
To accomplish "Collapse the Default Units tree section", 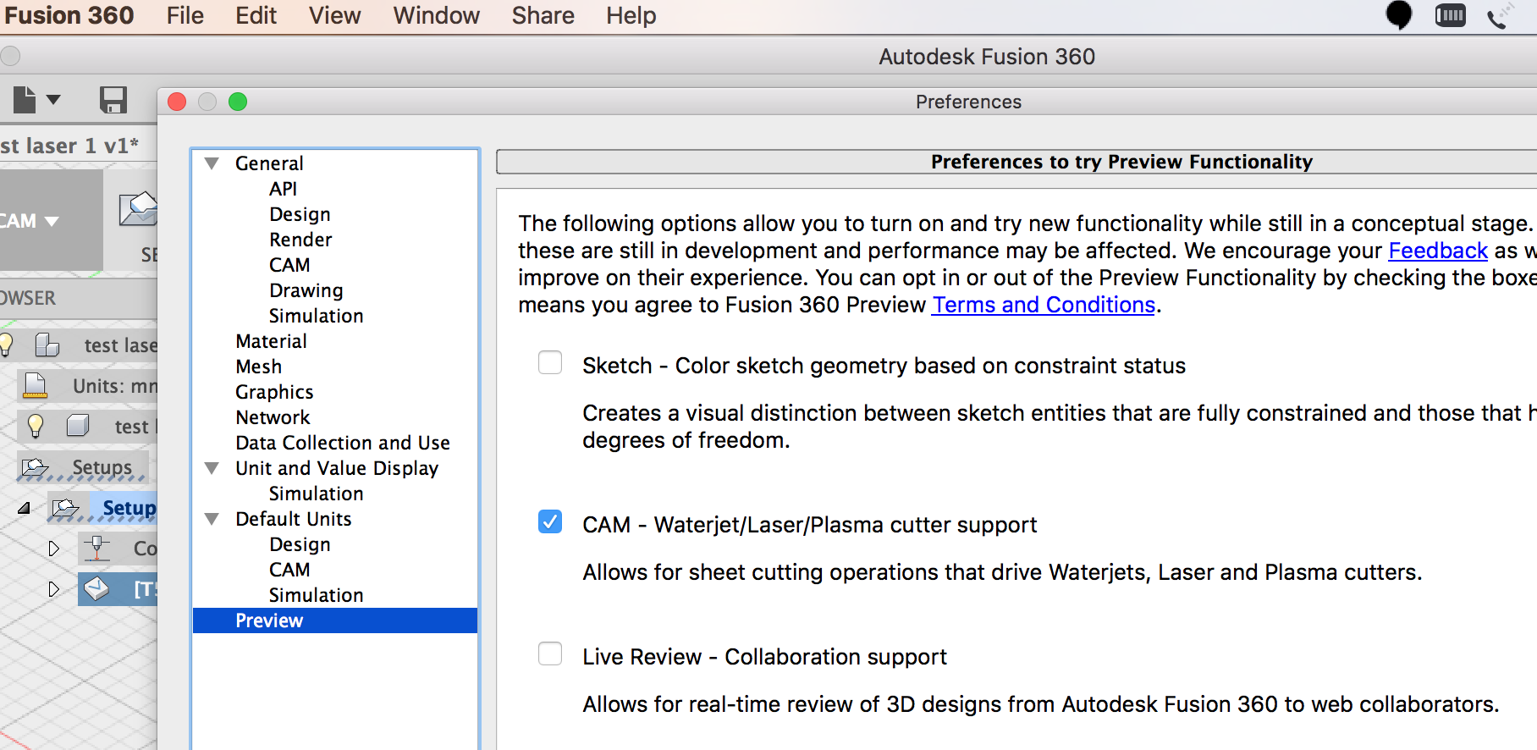I will [212, 519].
